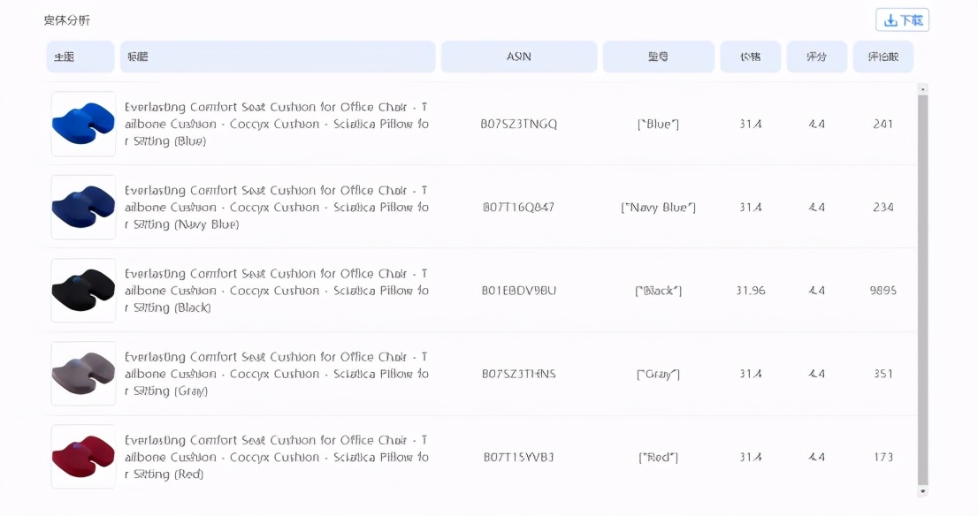This screenshot has width=978, height=516.
Task: Open the Navy Blue cushion title
Action: 276,207
